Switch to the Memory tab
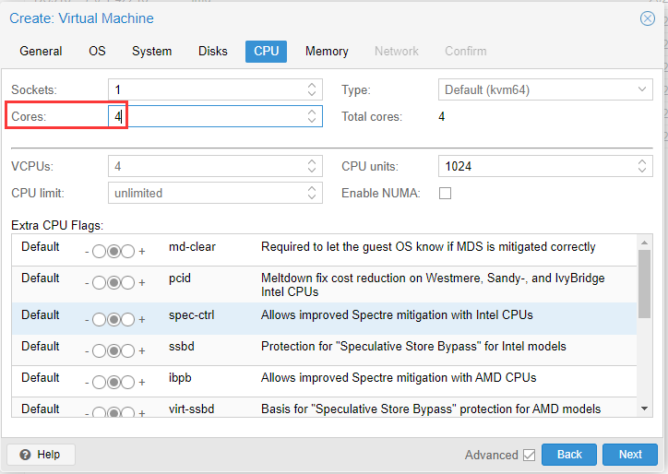 (x=327, y=51)
